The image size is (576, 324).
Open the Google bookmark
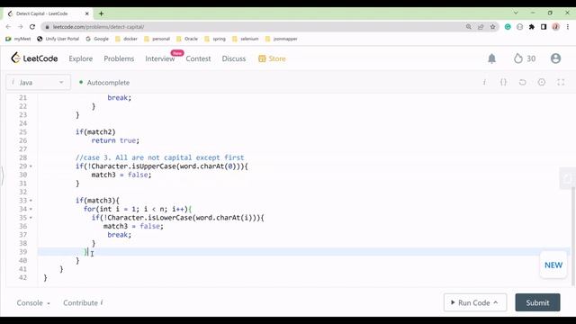(x=97, y=39)
